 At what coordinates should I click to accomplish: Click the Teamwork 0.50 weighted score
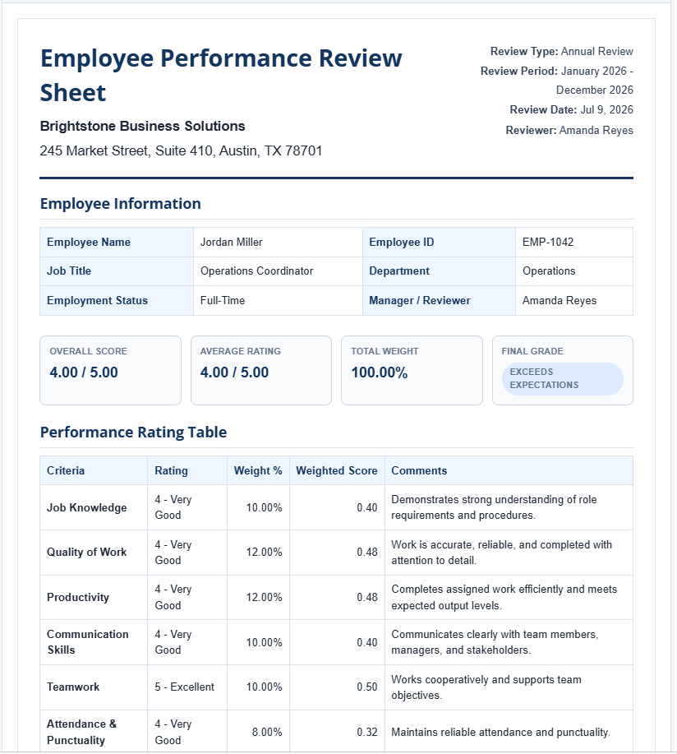tap(337, 687)
